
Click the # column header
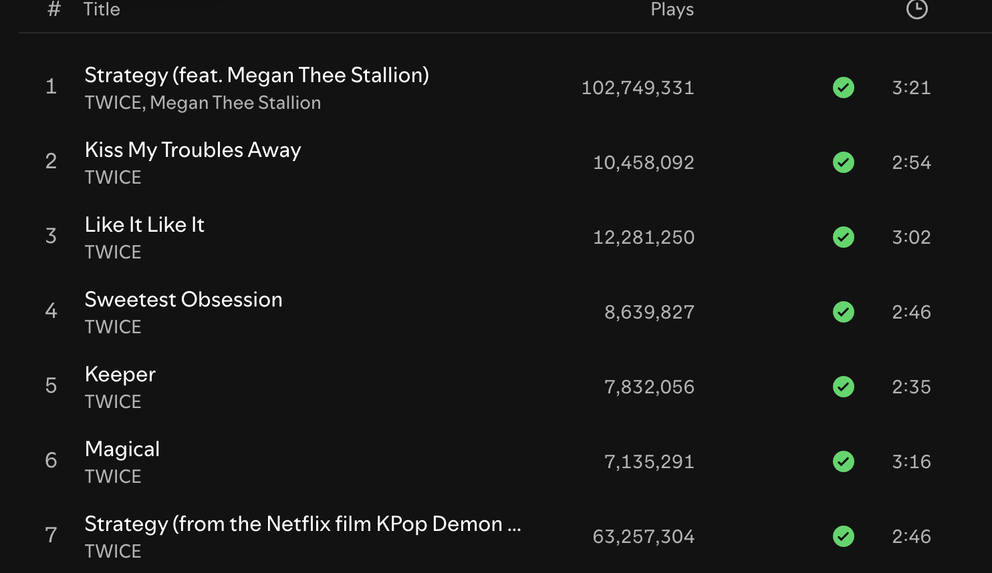click(x=54, y=9)
